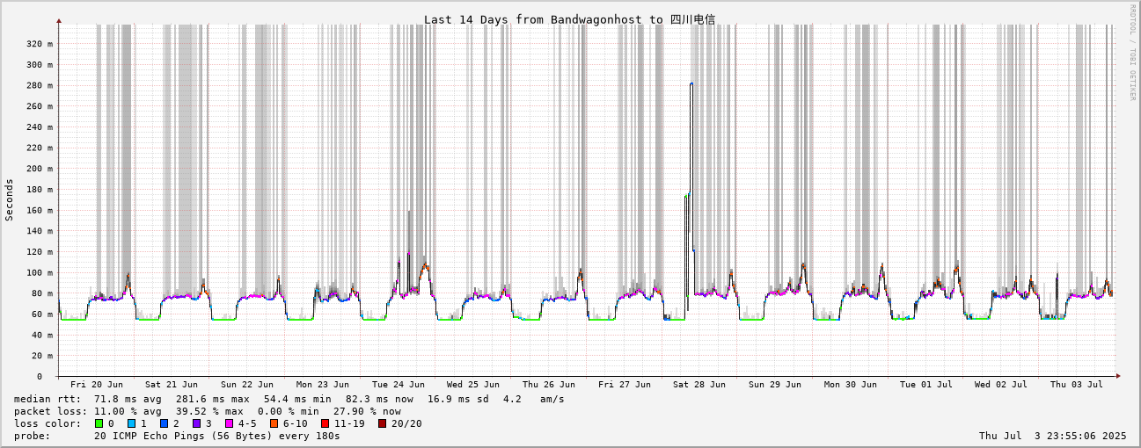Click the light blue 1 loss swatch

131,423
